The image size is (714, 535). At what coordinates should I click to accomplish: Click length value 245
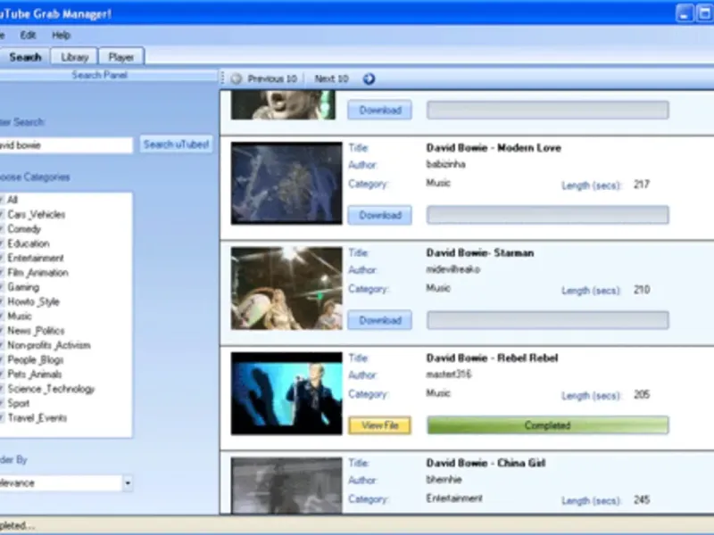click(642, 499)
